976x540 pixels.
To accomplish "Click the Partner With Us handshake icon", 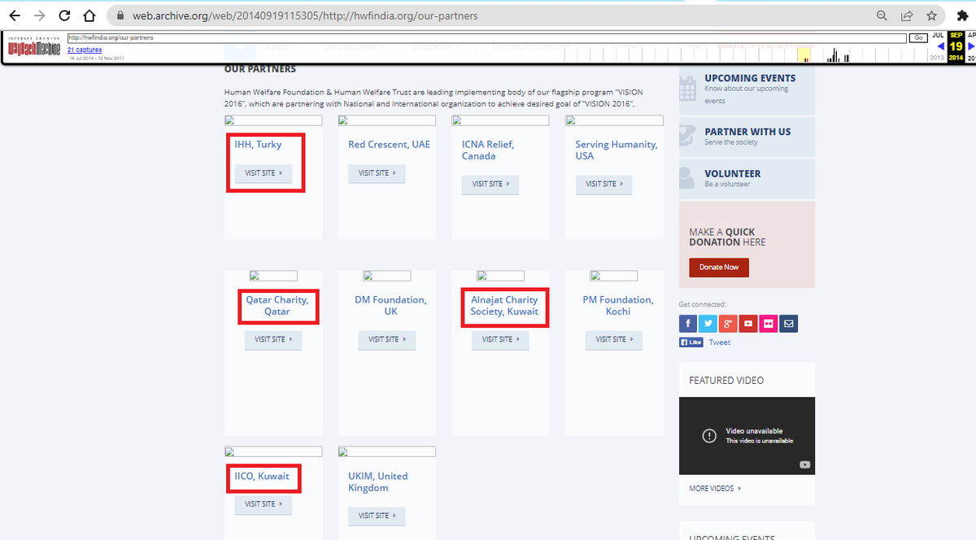I will pyautogui.click(x=688, y=136).
